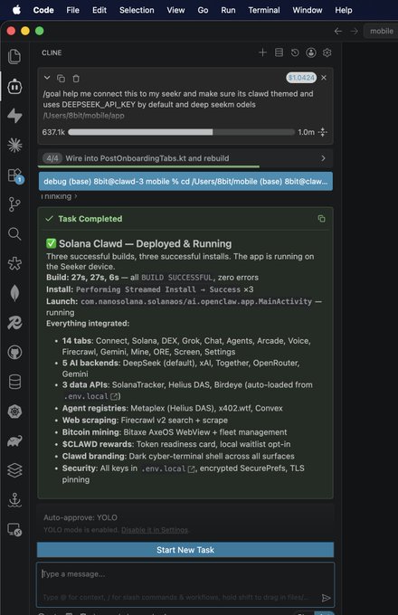Open the Cline account icon
The width and height of the screenshot is (398, 615).
coord(311,52)
